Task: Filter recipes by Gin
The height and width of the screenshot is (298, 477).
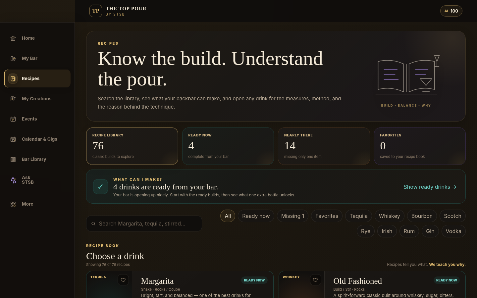Action: coord(430,231)
